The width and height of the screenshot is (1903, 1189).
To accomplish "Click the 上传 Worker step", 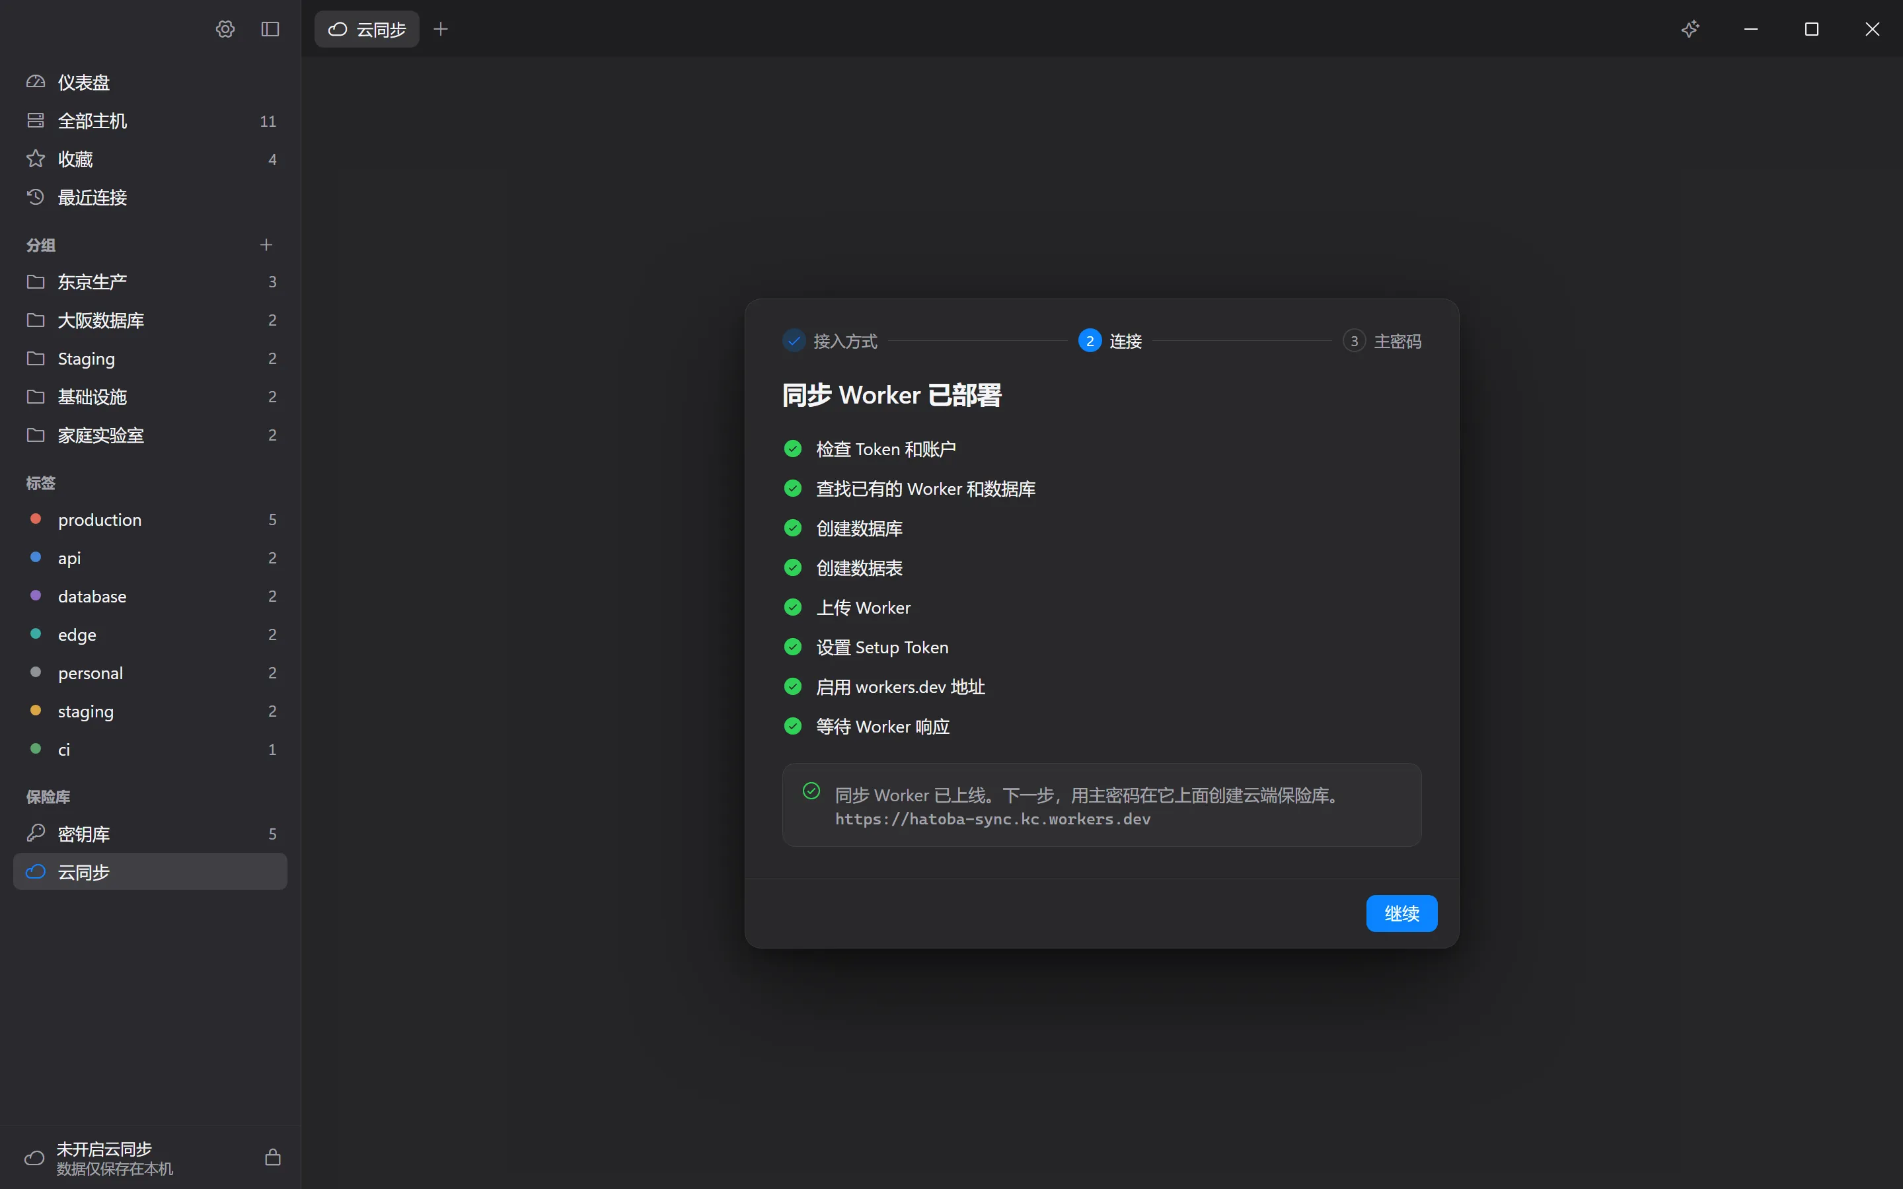I will 847,607.
